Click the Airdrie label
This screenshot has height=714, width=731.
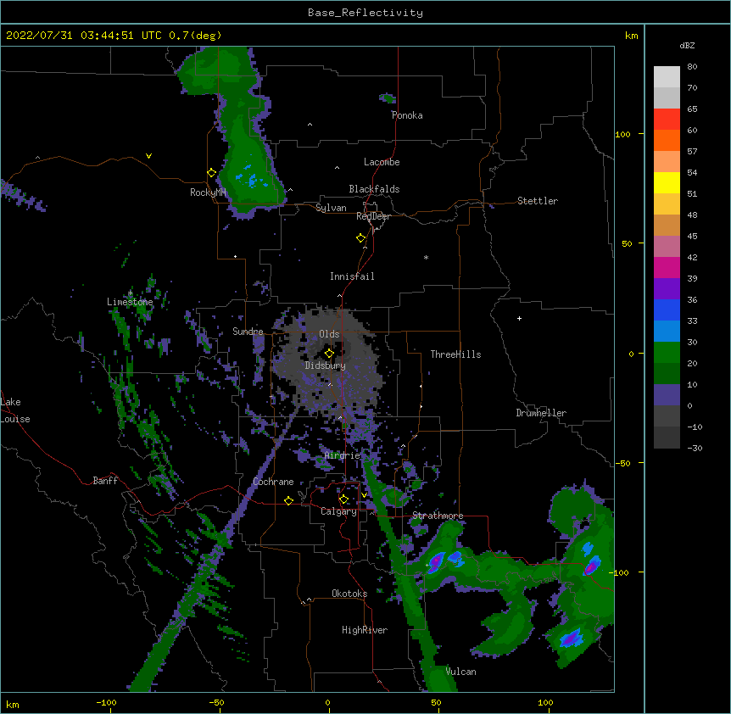pyautogui.click(x=343, y=455)
